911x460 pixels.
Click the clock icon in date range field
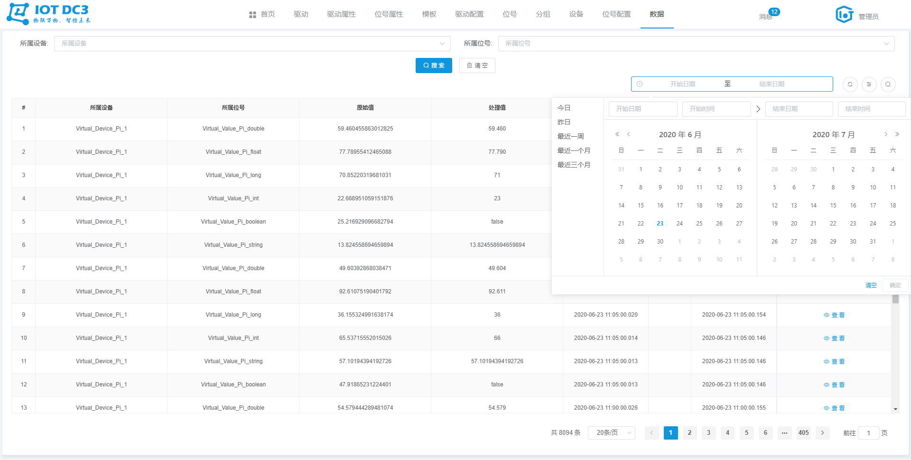pyautogui.click(x=640, y=84)
